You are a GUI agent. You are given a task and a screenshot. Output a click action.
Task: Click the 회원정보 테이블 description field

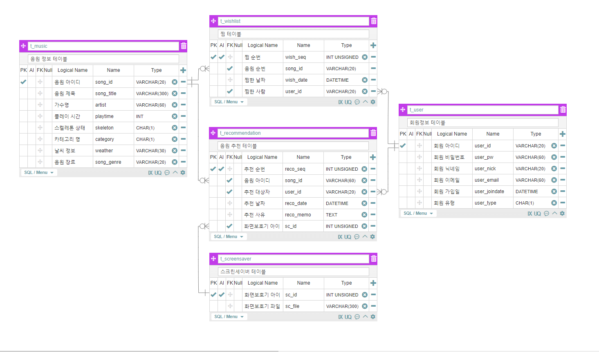click(483, 123)
